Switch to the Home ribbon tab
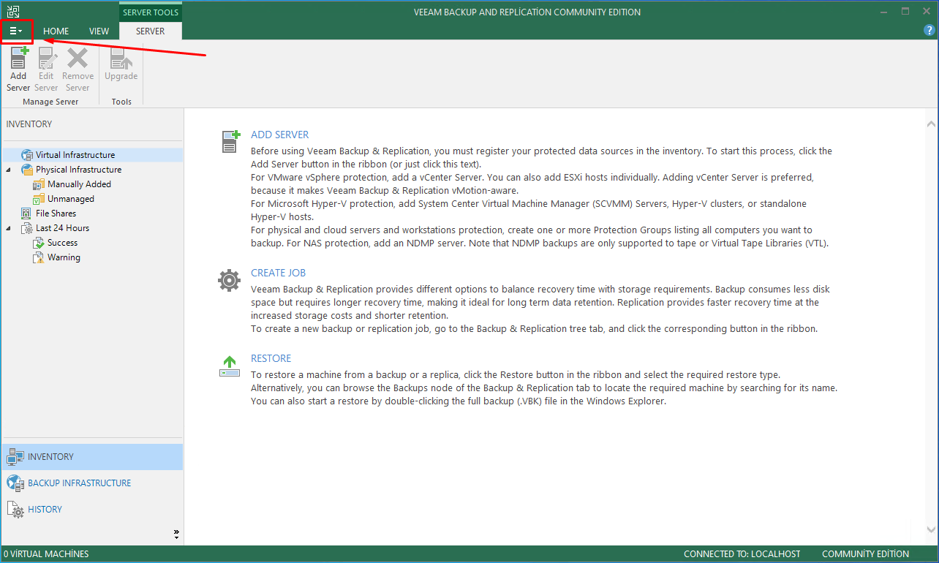 point(56,31)
